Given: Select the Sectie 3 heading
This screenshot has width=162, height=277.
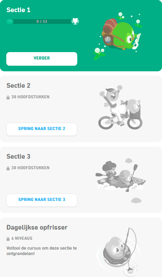Looking at the screenshot, I should (18, 156).
